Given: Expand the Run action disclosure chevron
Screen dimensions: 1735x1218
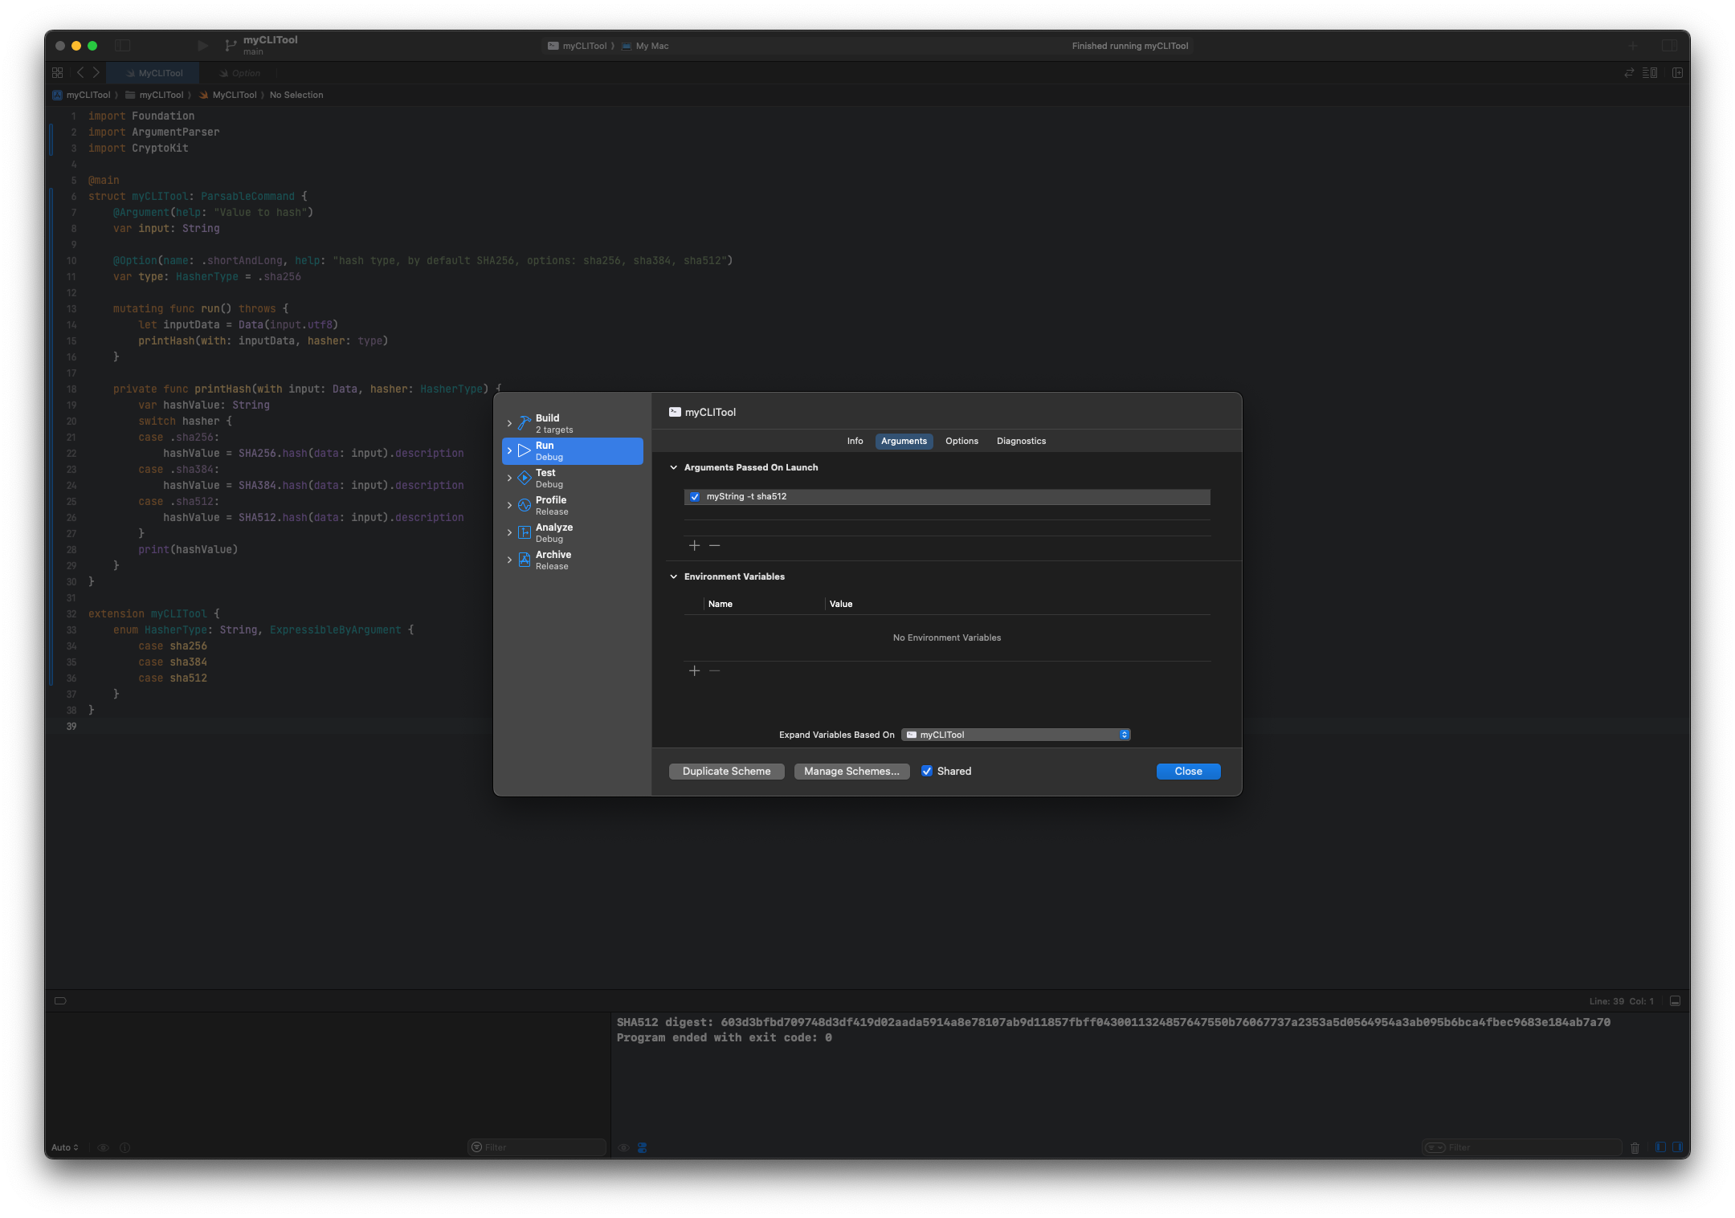Looking at the screenshot, I should [x=509, y=450].
